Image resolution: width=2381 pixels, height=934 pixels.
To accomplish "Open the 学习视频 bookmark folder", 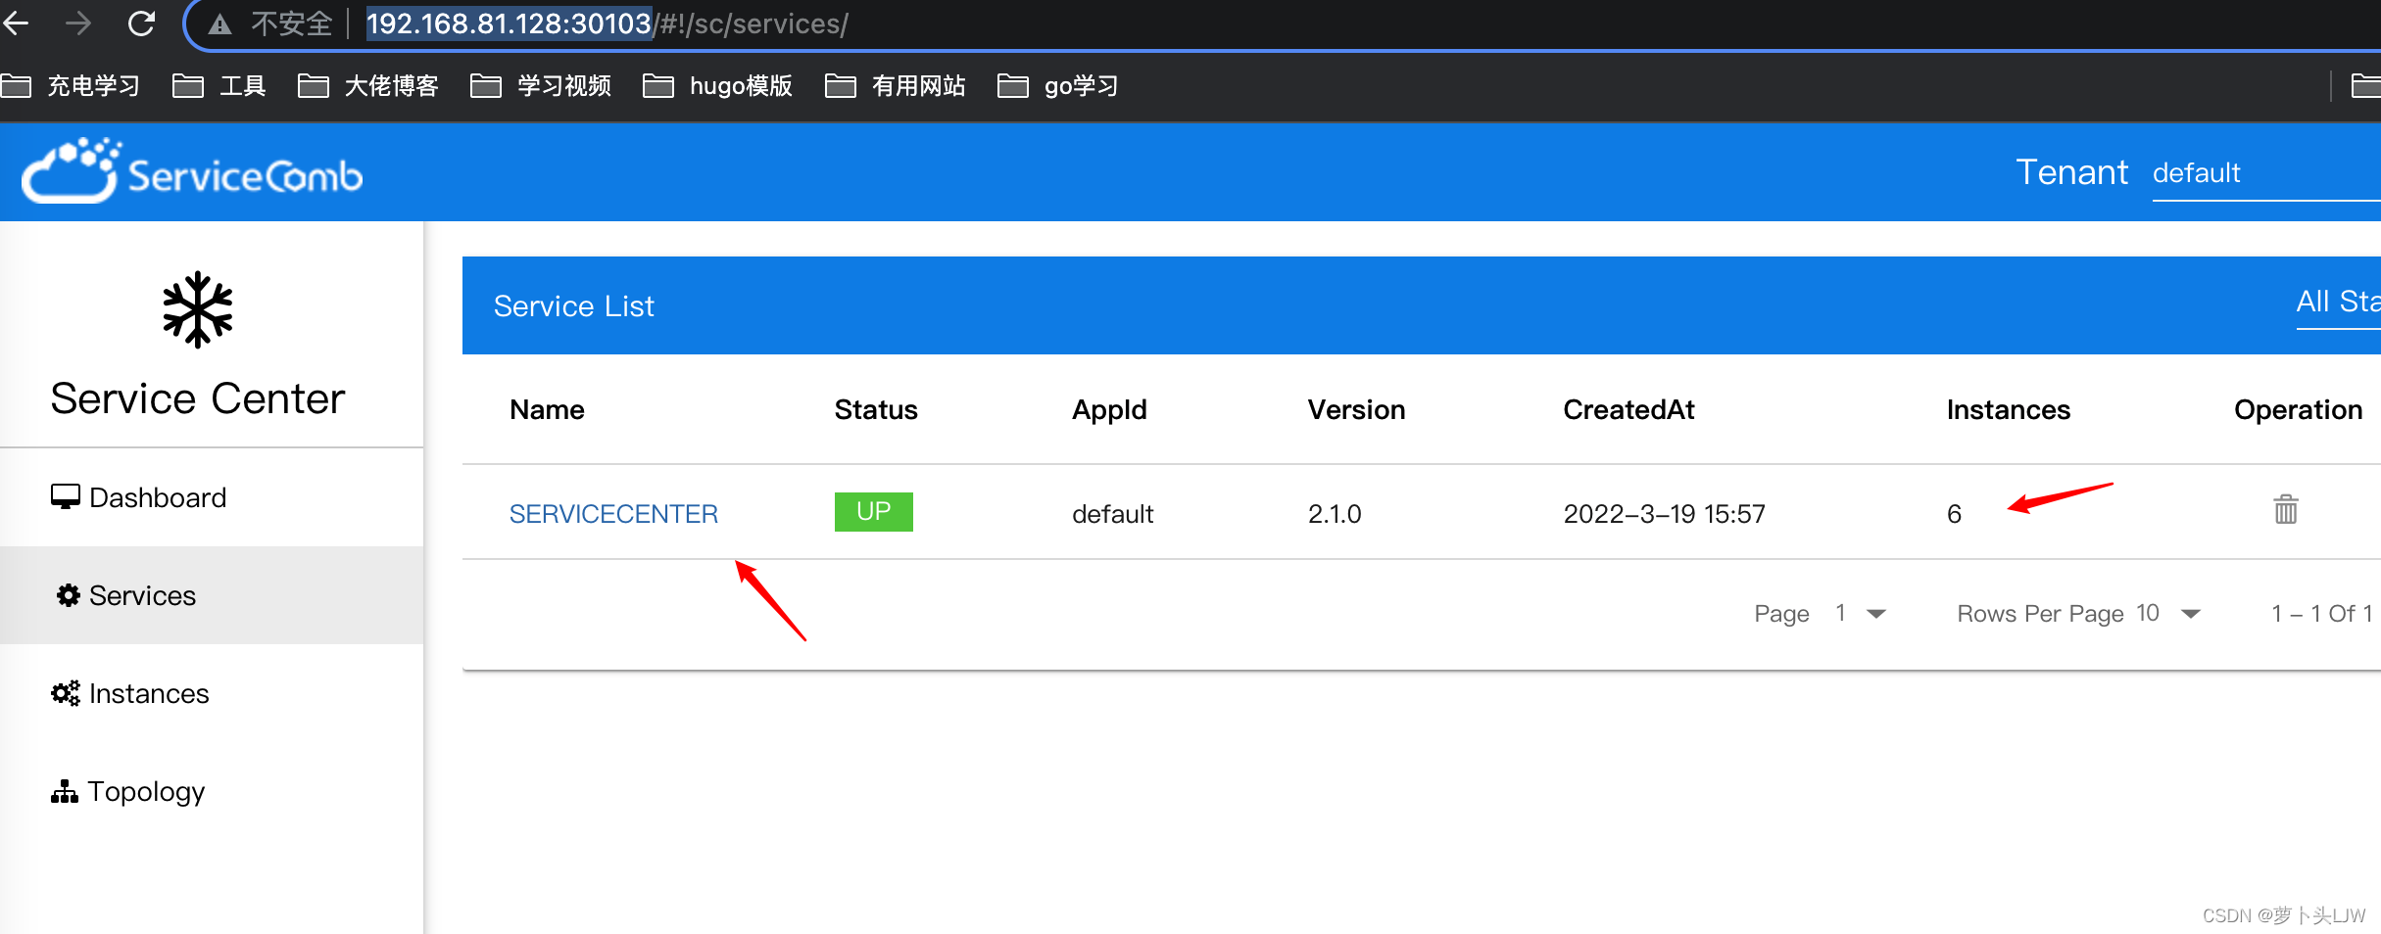I will click(x=541, y=86).
